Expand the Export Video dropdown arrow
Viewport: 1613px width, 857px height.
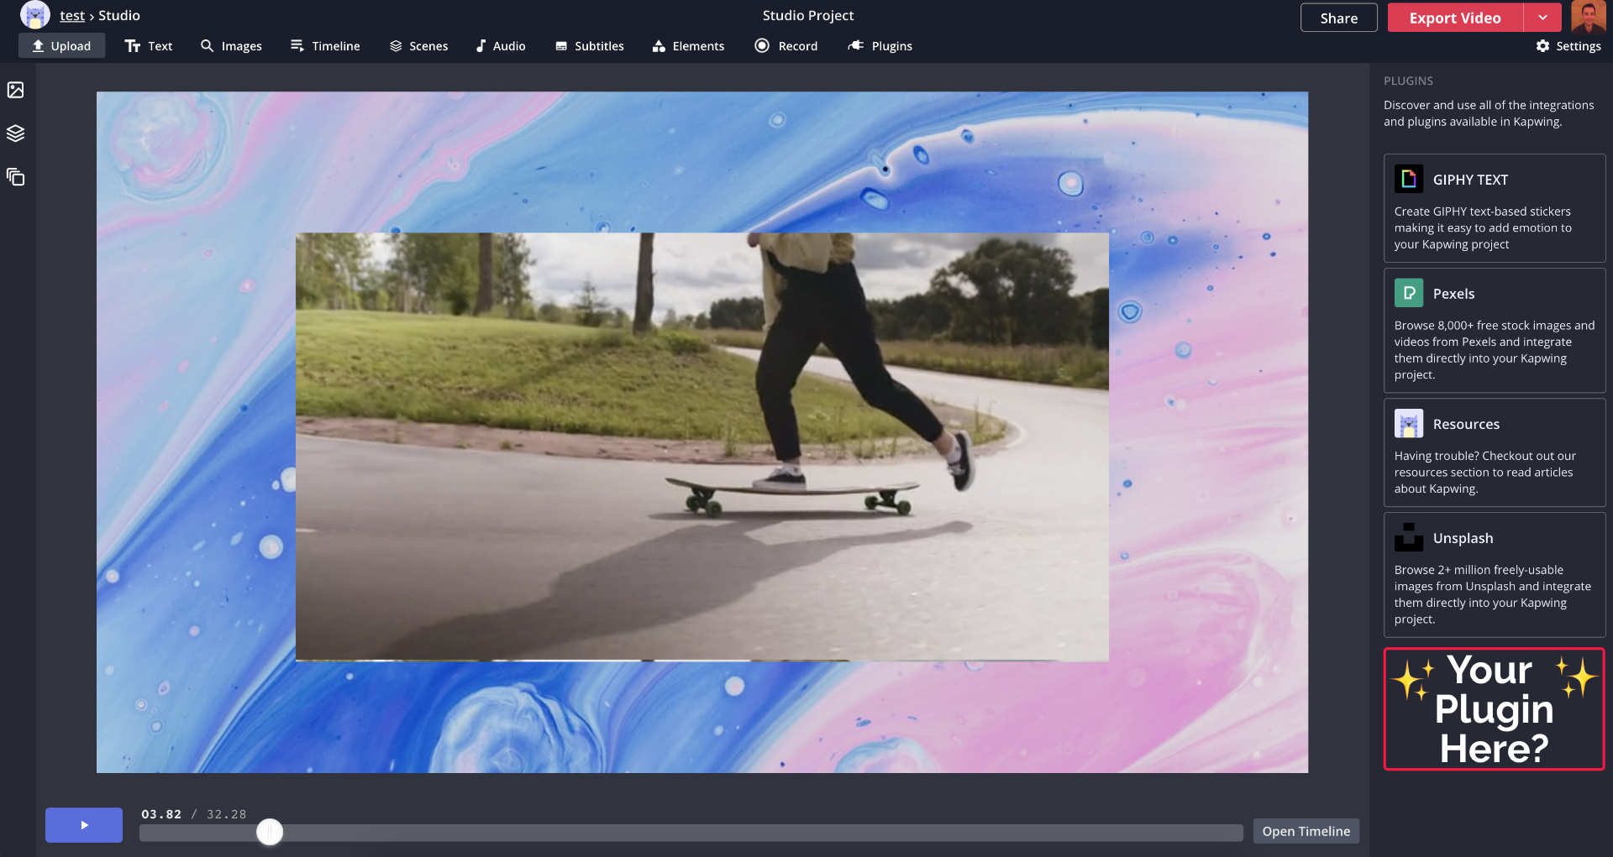pos(1542,18)
